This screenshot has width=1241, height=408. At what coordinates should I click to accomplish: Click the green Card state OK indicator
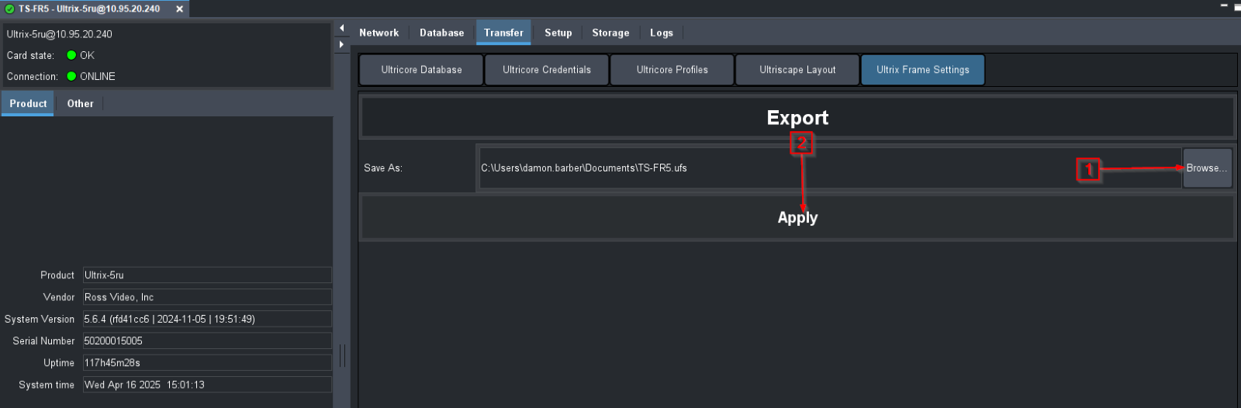tap(71, 55)
